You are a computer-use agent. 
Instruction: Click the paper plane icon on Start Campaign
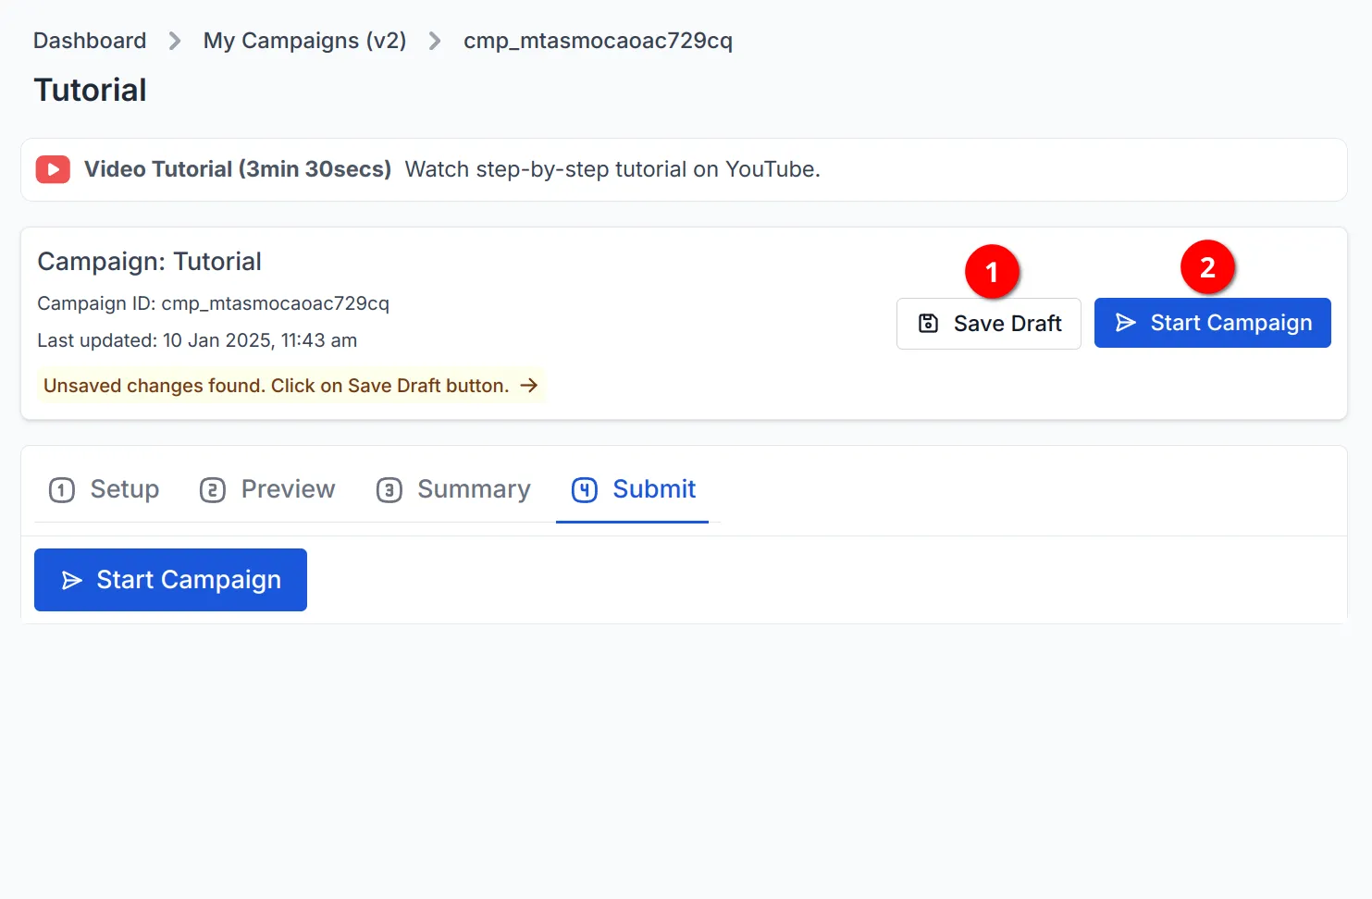click(1127, 323)
